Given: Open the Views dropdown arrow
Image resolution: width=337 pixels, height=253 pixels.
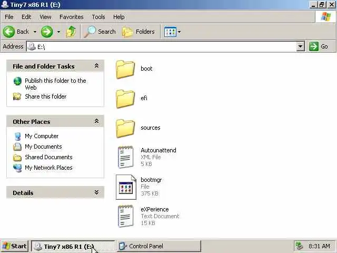Looking at the screenshot, I should click(179, 32).
